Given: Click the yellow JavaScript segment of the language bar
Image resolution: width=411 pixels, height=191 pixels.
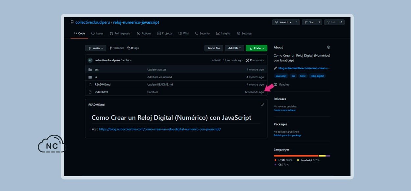Looking at the screenshot, I should pos(322,156).
